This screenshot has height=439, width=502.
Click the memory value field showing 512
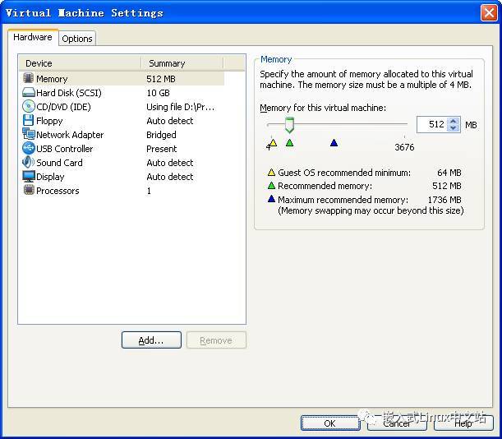click(x=432, y=124)
